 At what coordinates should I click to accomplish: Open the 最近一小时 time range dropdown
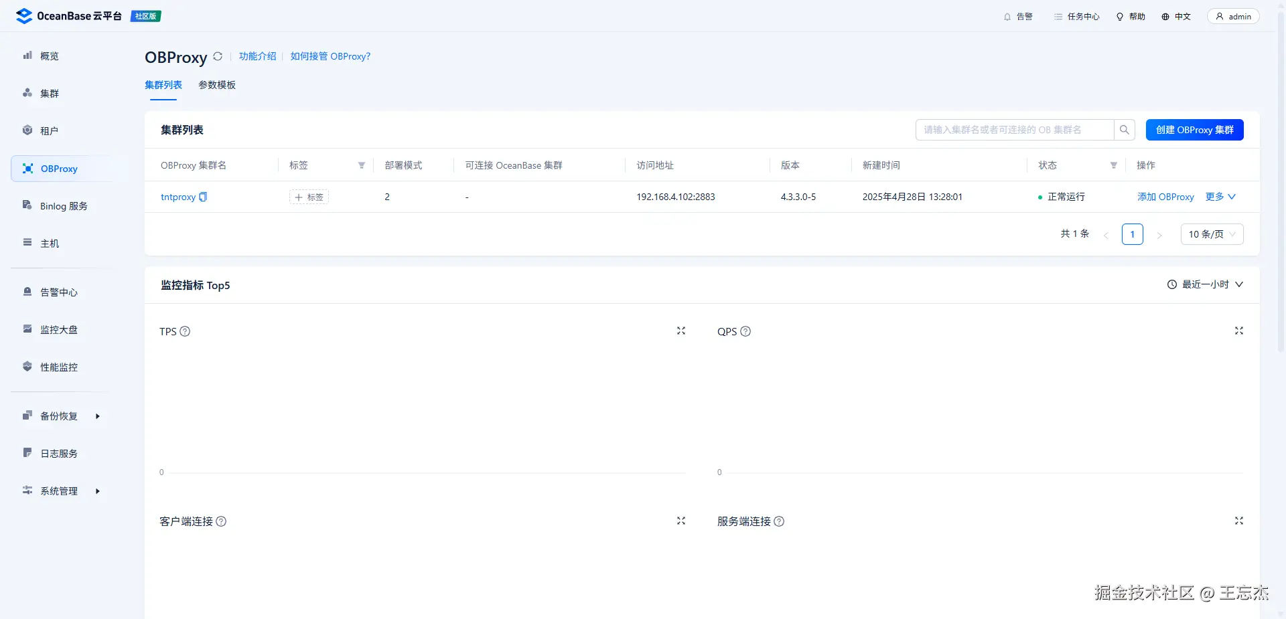click(x=1205, y=284)
